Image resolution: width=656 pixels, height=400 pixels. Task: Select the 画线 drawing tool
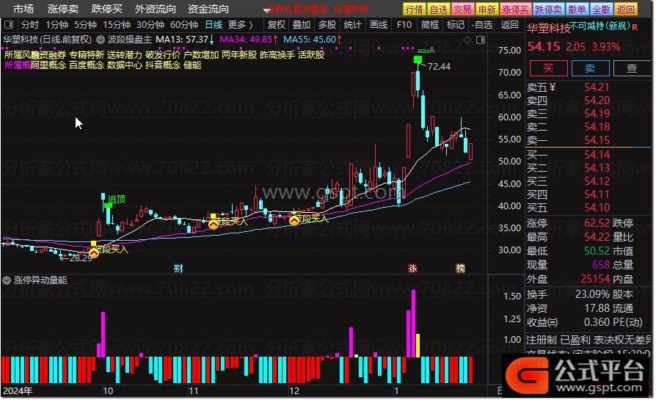[x=379, y=25]
